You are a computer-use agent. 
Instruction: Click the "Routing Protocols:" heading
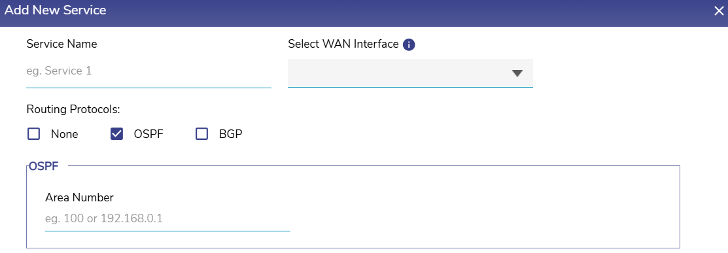coord(73,110)
